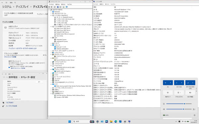Viewport: 199px width, 124px height.
Task: Collapse コンピューター category in Device Manager
Action: click(51, 45)
